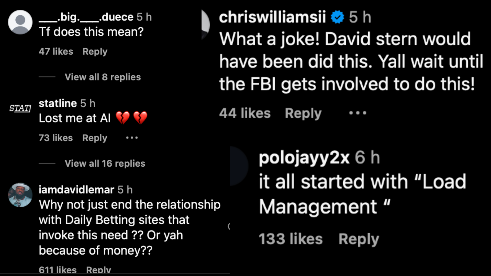This screenshot has width=491, height=276.
Task: Click the default avatar beside big duece comment
Action: (x=20, y=22)
